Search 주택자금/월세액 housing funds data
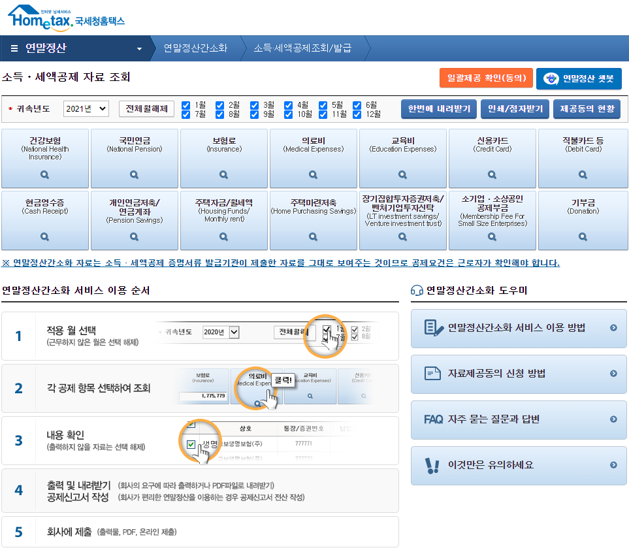The width and height of the screenshot is (629, 552). click(x=223, y=237)
